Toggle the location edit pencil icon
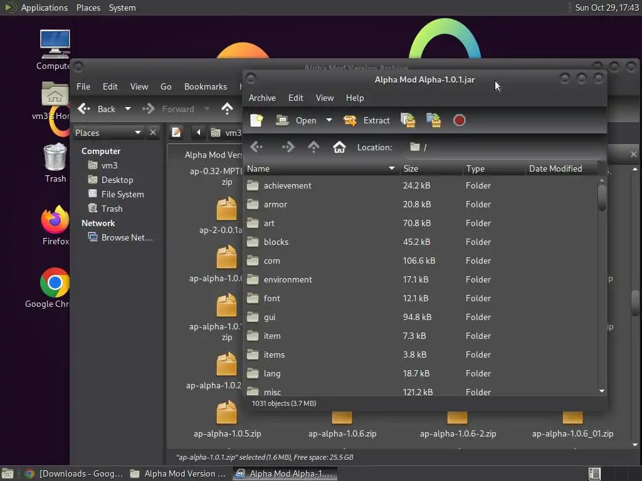 coord(176,133)
